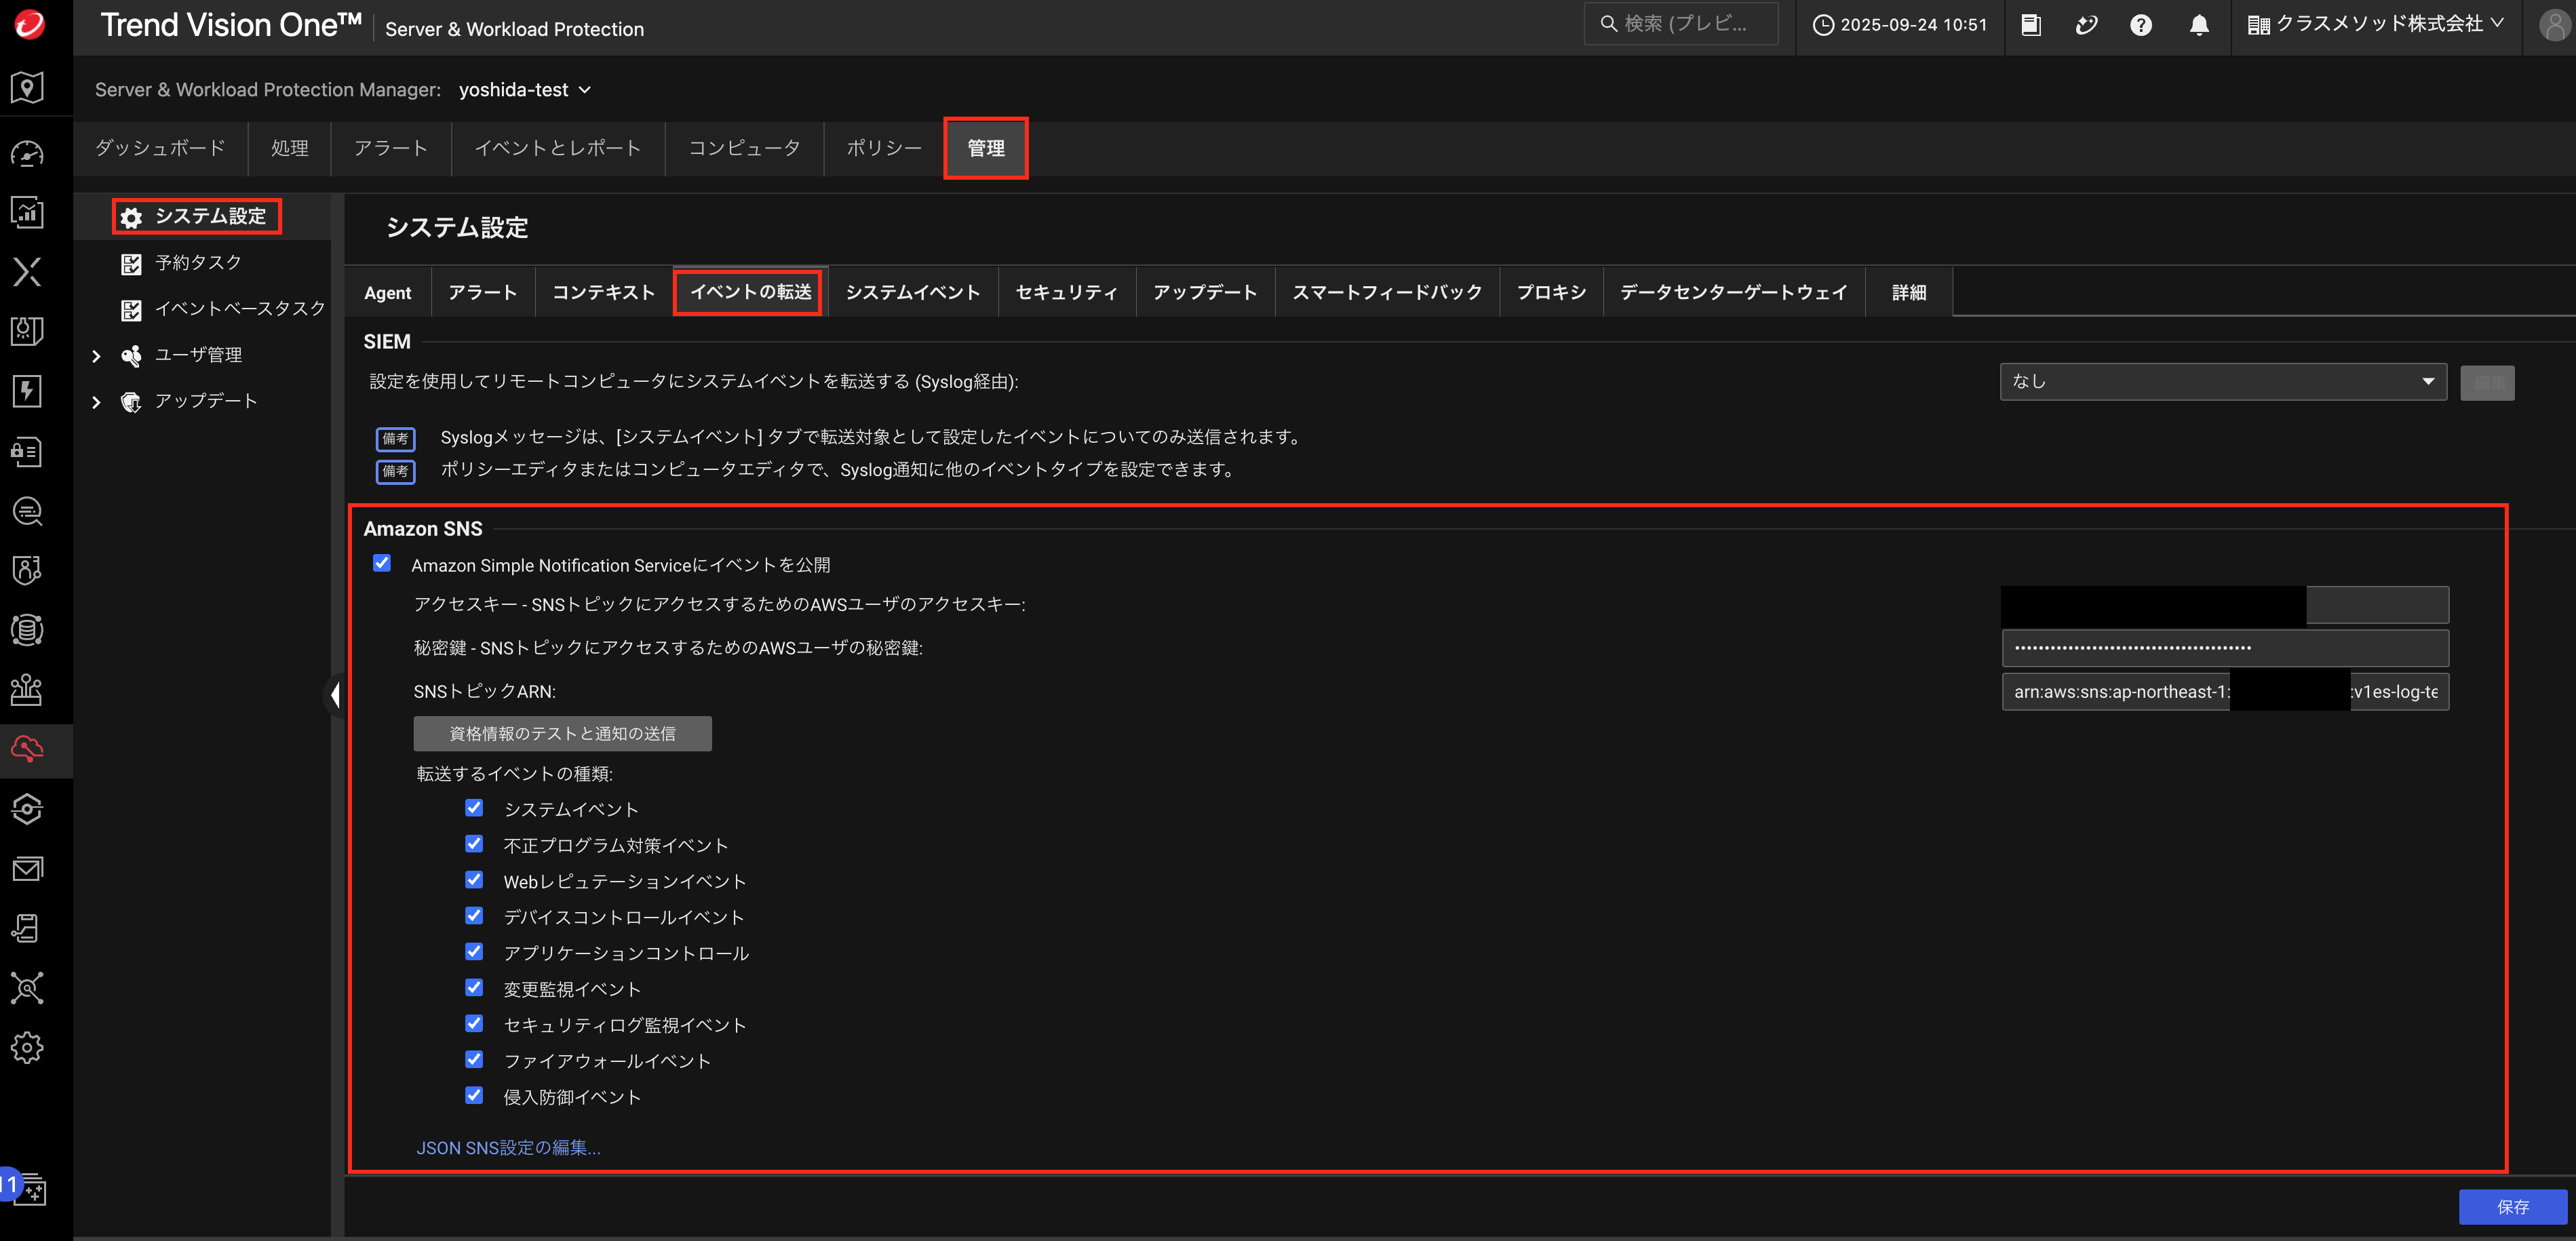Screen dimensions: 2576x1241
Task: Uncheck ファイアウォールイベント checkbox
Action: coord(474,1060)
